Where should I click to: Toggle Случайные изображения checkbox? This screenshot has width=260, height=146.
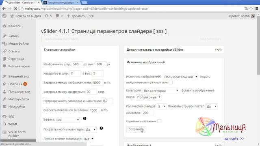click(x=159, y=121)
